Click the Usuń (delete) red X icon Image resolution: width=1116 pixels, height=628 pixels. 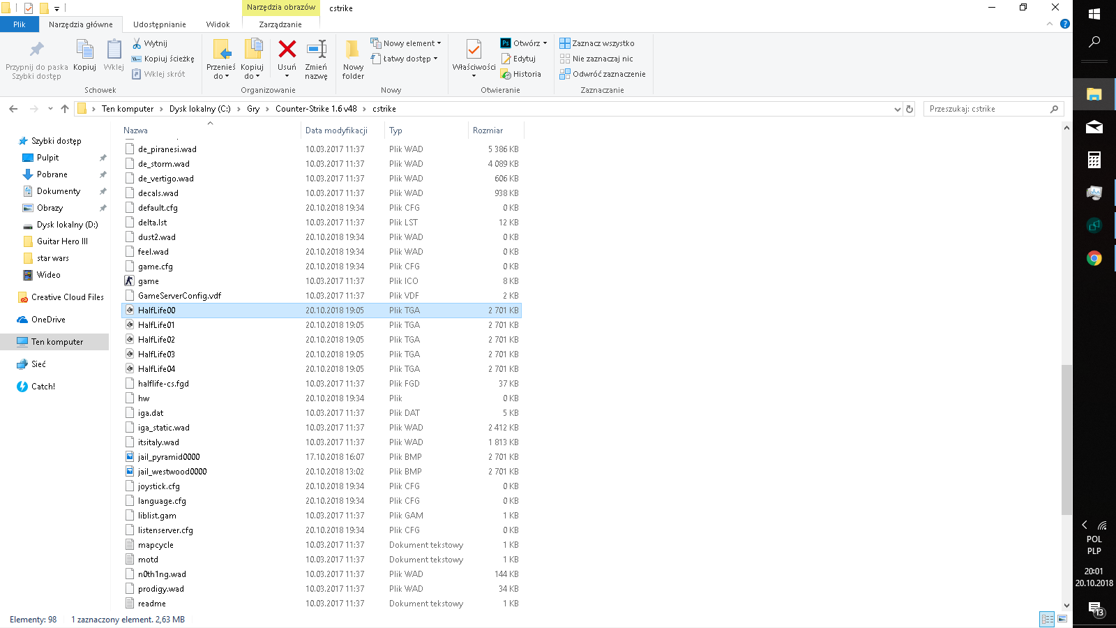point(287,50)
